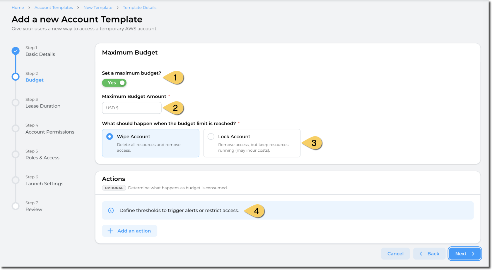Click the completed Step 1 checkmark icon
The width and height of the screenshot is (492, 270).
point(16,51)
